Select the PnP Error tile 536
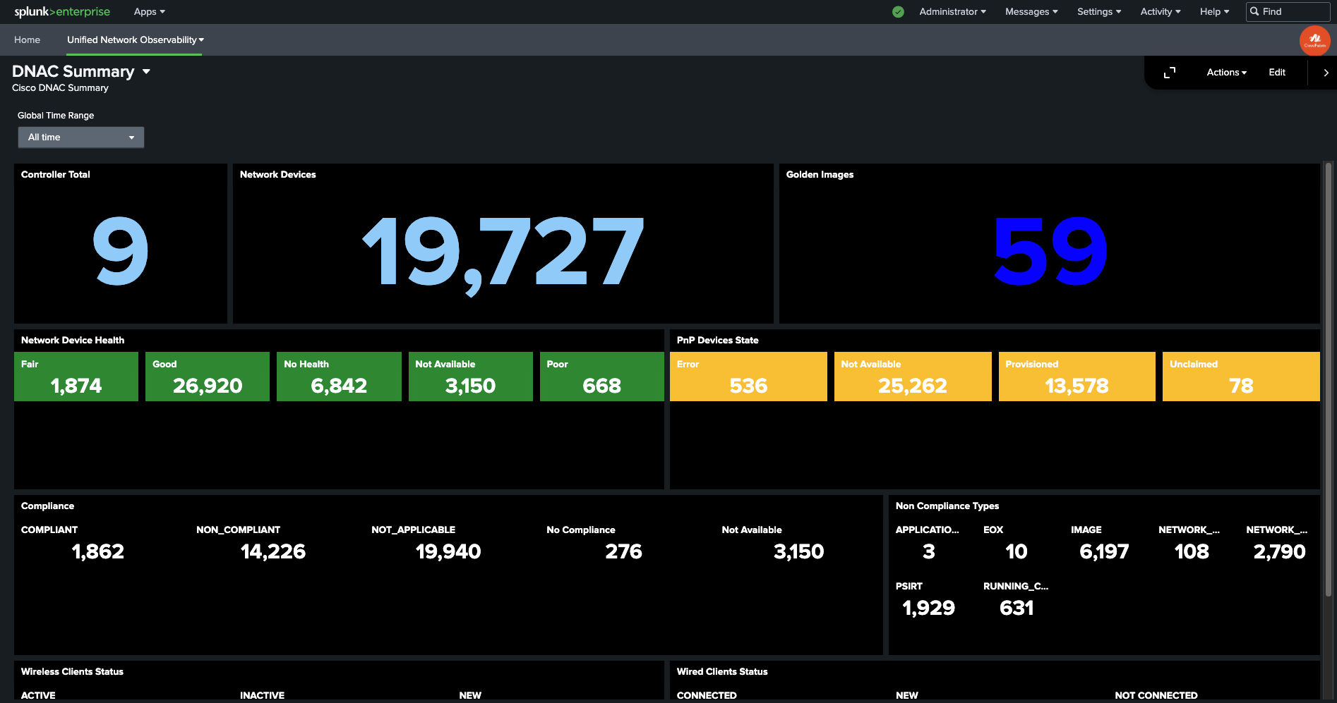This screenshot has width=1337, height=703. 748,377
